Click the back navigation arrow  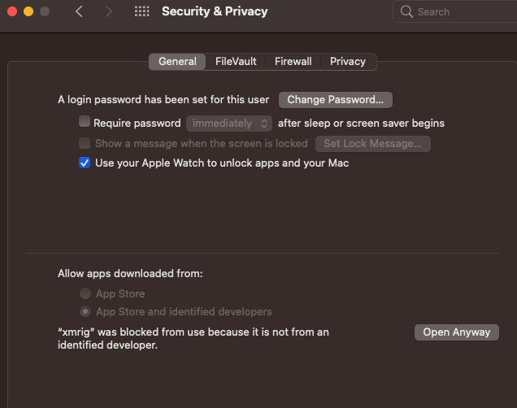click(x=79, y=11)
